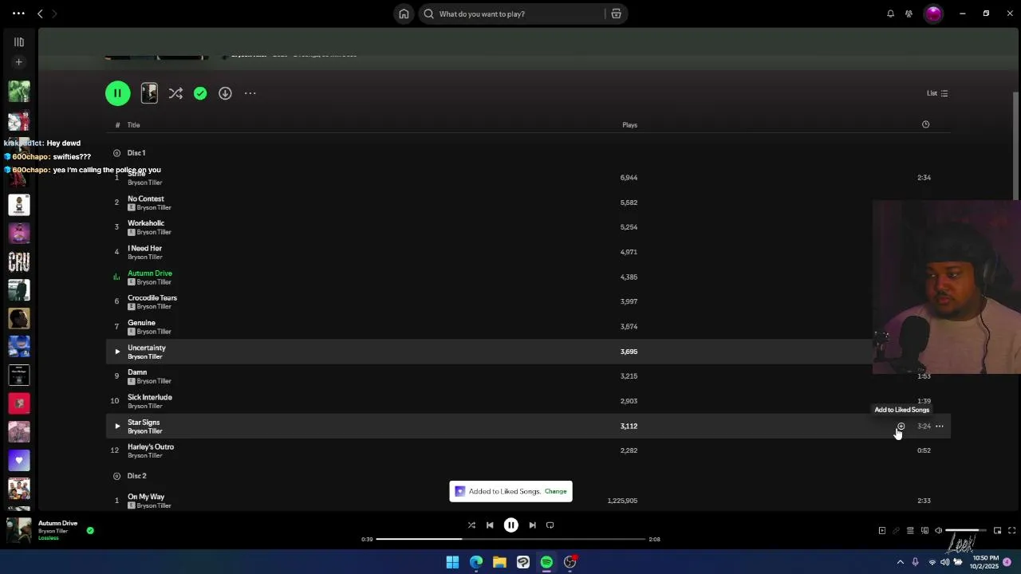
Task: Open the Friend Activity icon
Action: pyautogui.click(x=909, y=14)
